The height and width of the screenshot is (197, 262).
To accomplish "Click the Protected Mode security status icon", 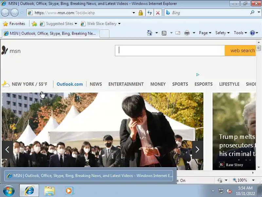I will (x=220, y=180).
